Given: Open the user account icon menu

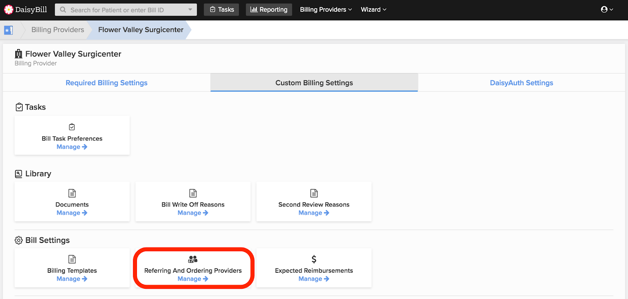Looking at the screenshot, I should (x=607, y=9).
